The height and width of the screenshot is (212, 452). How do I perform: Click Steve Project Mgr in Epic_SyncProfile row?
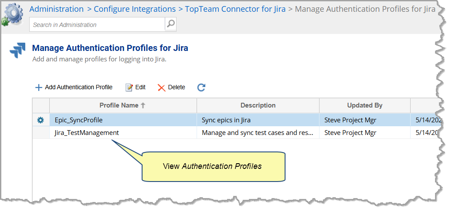[x=350, y=120]
